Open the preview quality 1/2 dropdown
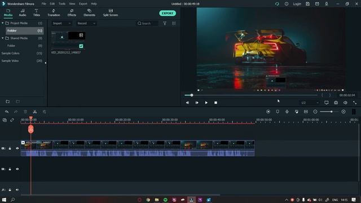 (x=310, y=103)
